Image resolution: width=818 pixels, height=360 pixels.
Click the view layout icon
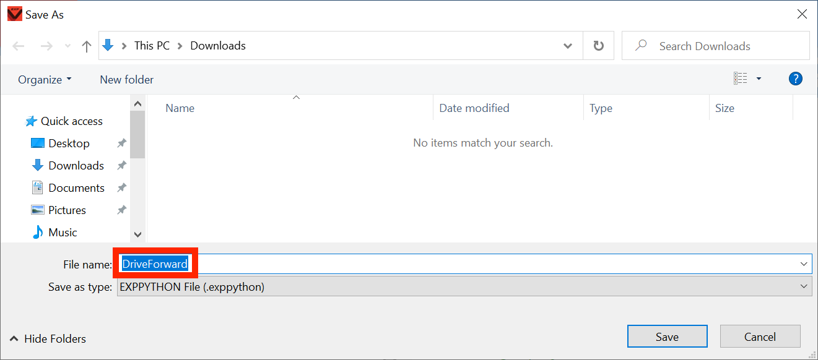coord(740,79)
